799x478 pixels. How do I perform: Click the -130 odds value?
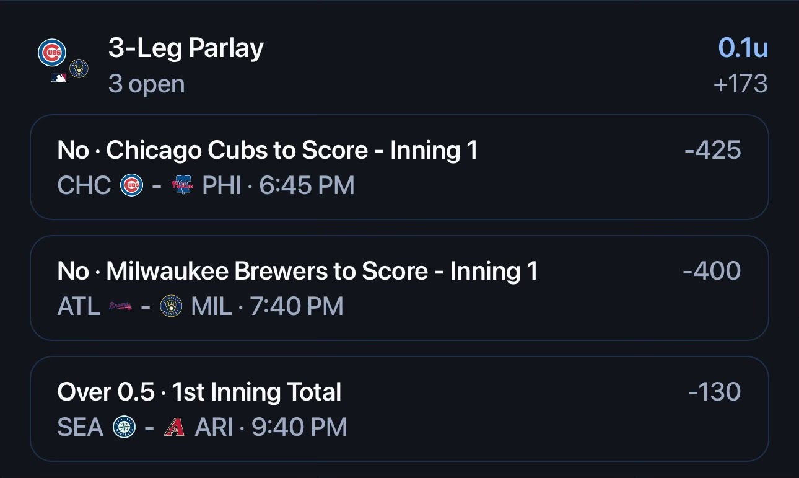(714, 392)
